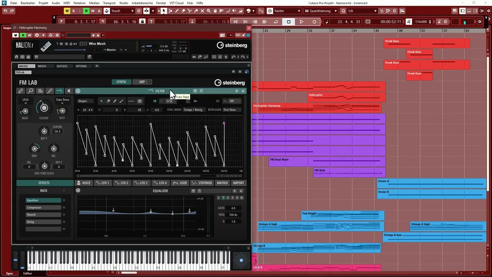This screenshot has width=492, height=277.
Task: Open Tube Drive distortion type dropdown
Action: (x=62, y=101)
